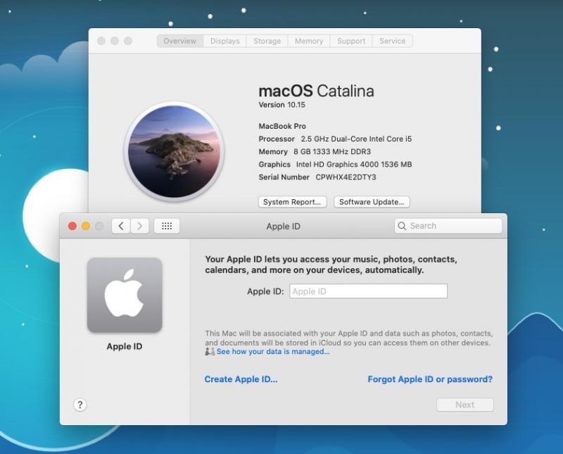Click Software Update button in About This Mac
563x454 pixels.
(372, 202)
